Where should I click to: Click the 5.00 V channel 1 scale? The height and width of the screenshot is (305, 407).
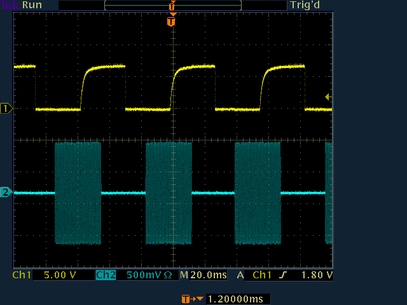tap(60, 275)
